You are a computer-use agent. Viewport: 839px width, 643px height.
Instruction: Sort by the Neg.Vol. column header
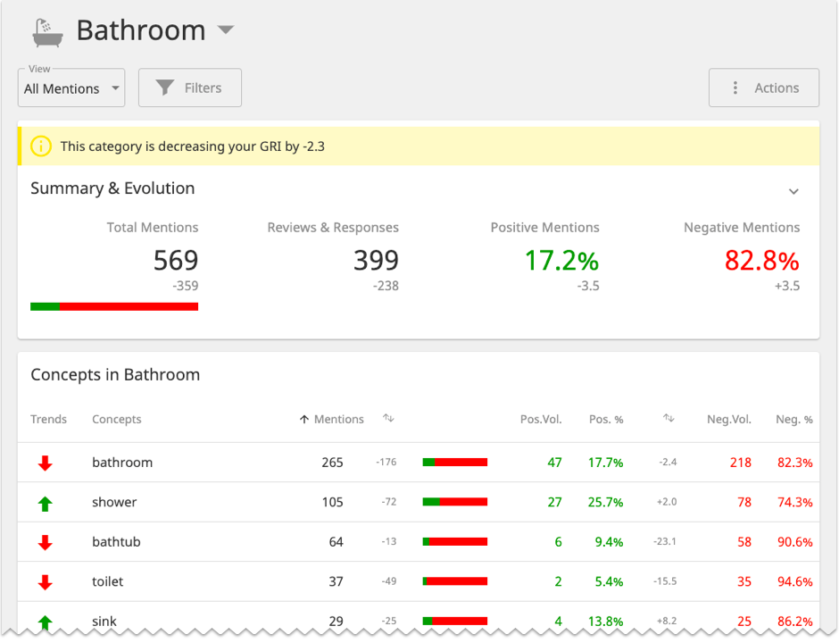coord(729,419)
